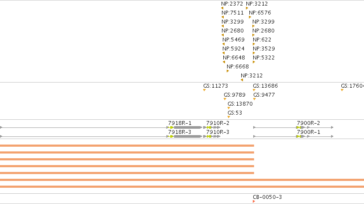Select the NP:6576 marker
This screenshot has height=204, width=364.
(x=250, y=17)
